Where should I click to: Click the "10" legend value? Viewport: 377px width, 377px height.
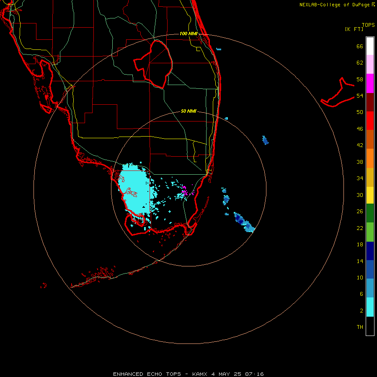(x=360, y=277)
